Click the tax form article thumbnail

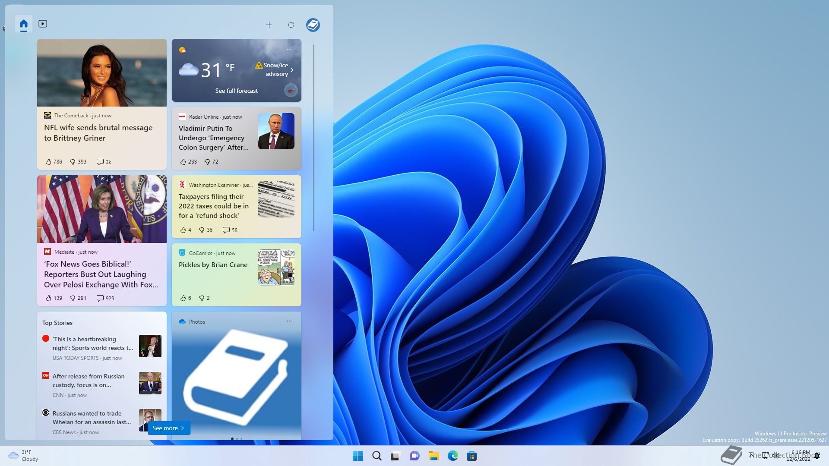(276, 199)
